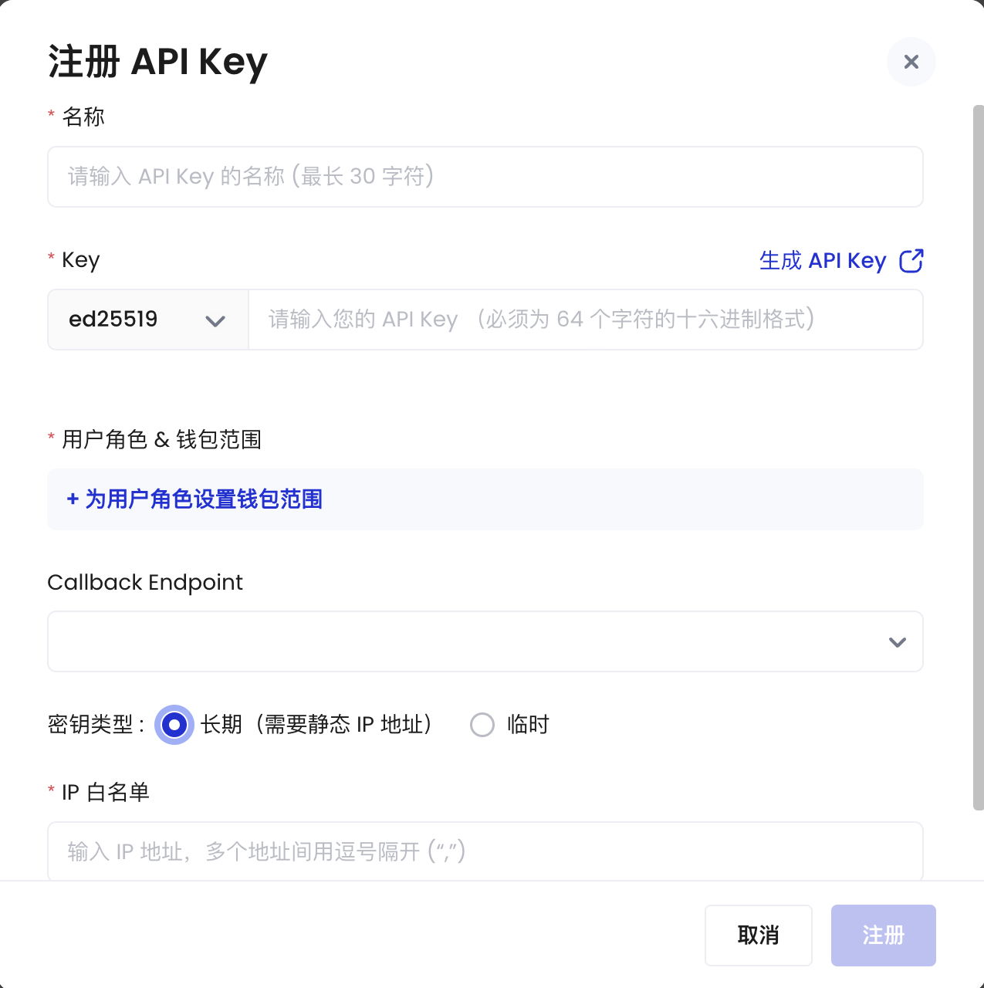Expand the Callback Endpoint dropdown
This screenshot has width=984, height=988.
point(485,641)
